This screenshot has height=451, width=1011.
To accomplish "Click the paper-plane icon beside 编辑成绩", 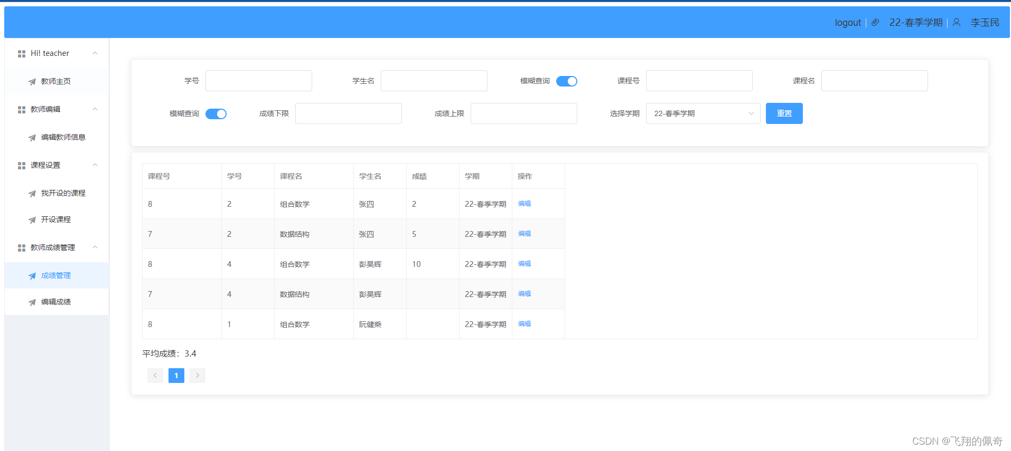I will (x=32, y=302).
